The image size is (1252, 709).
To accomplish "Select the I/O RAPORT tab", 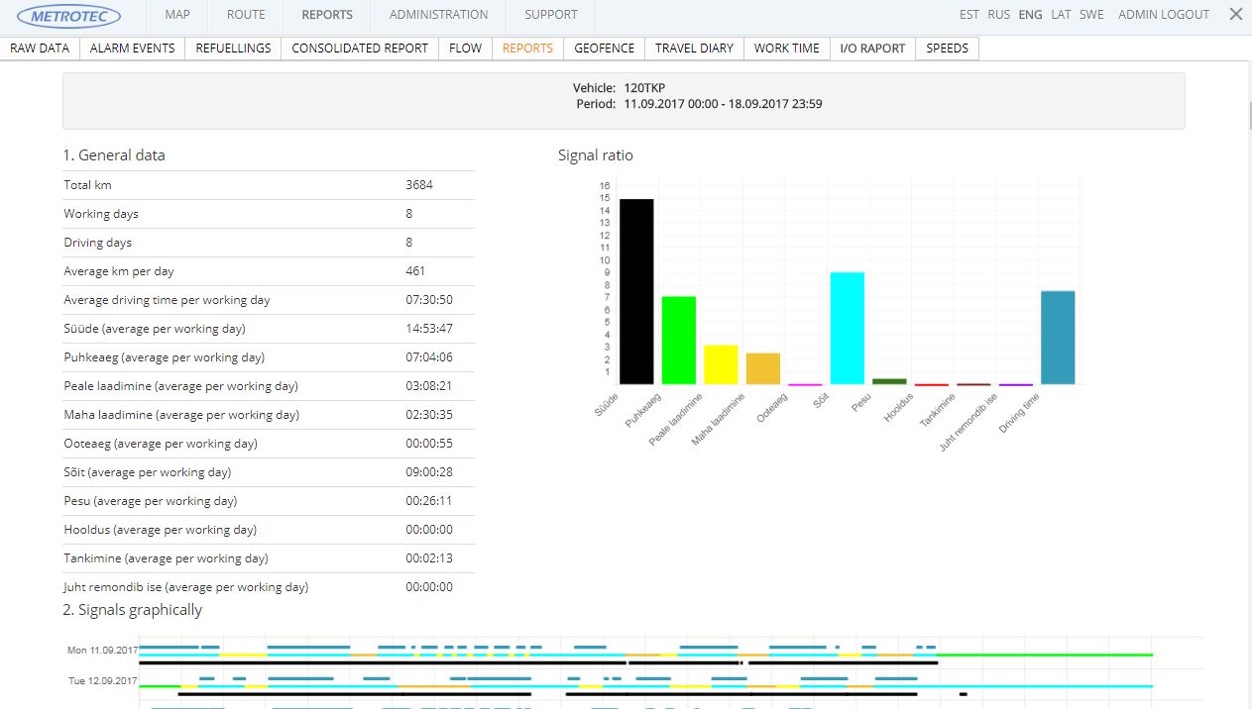I will point(872,48).
